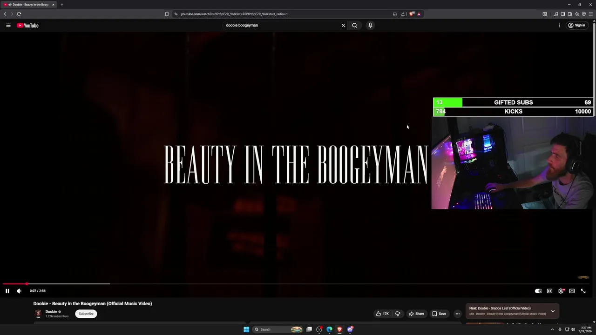Viewport: 596px width, 335px height.
Task: Open the player settings gear
Action: pyautogui.click(x=561, y=291)
